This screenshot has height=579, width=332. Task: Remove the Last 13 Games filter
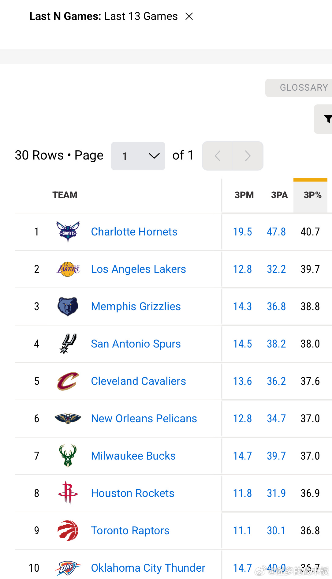coord(189,17)
